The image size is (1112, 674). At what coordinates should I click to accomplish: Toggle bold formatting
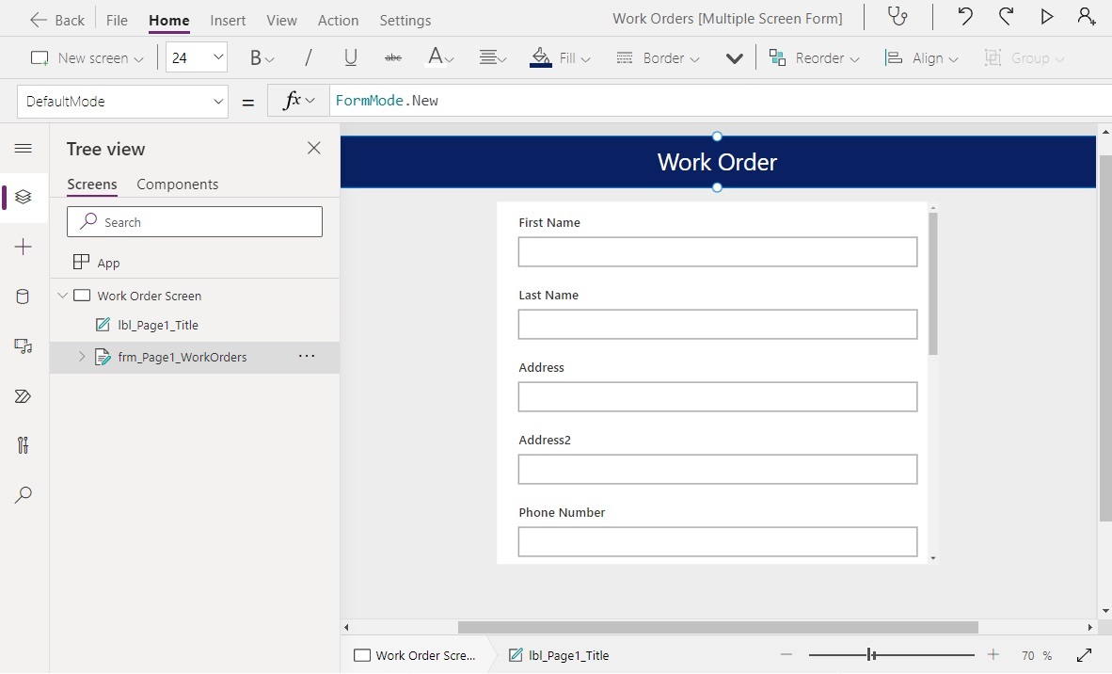pyautogui.click(x=256, y=57)
